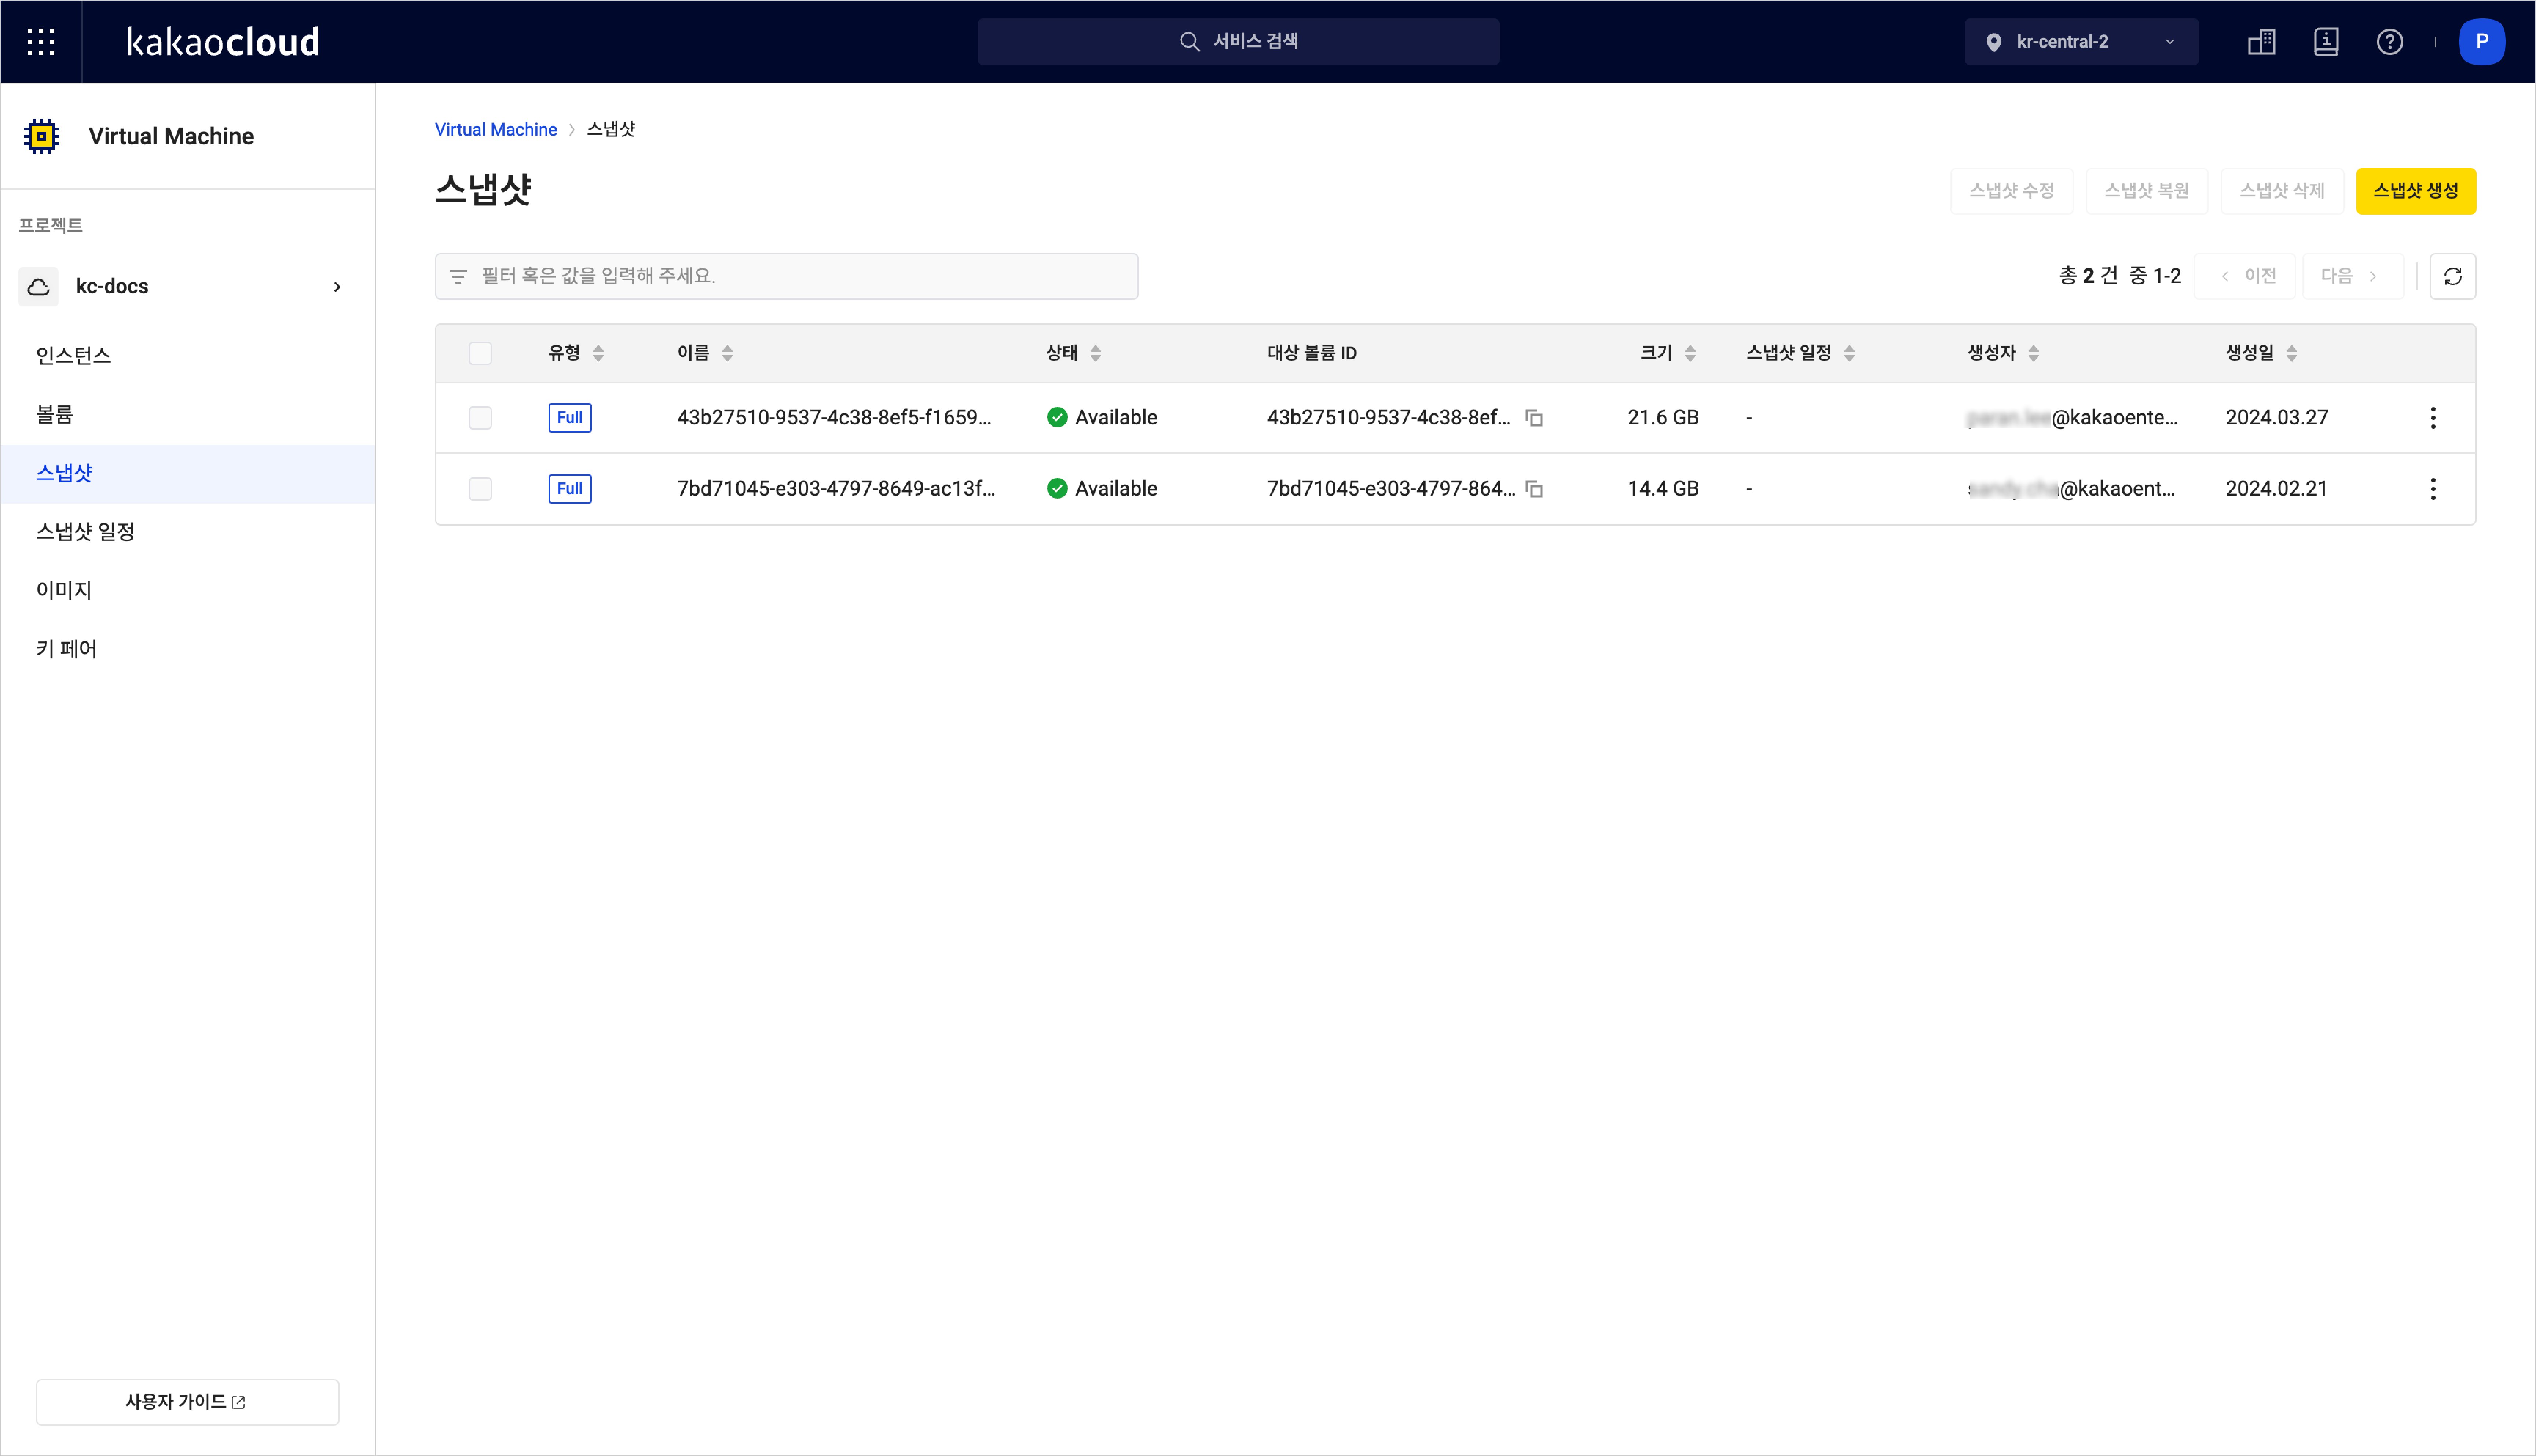
Task: Select checkbox for snapshot 7bd71045-e303
Action: tap(480, 489)
